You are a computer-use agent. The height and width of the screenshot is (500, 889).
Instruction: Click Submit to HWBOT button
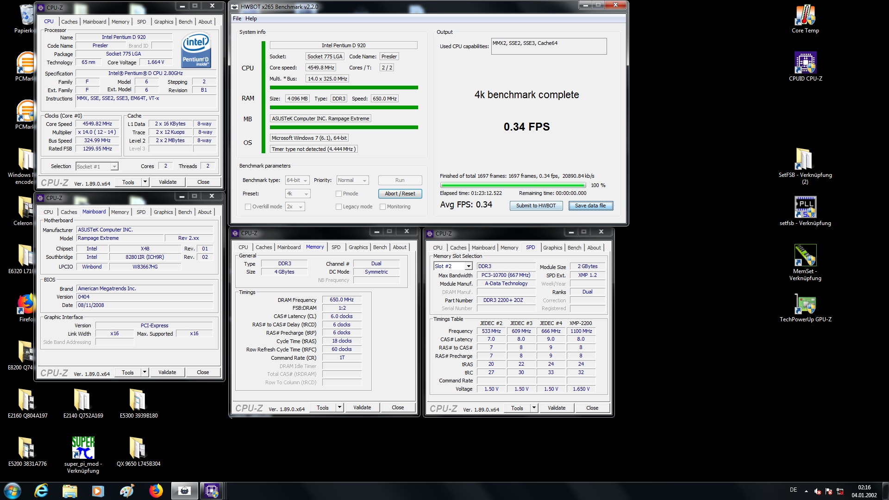point(536,206)
